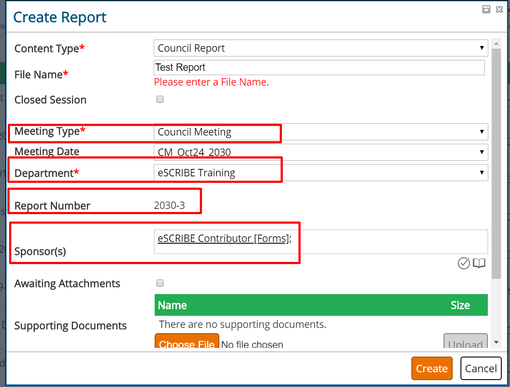Screen dimensions: 510x387
Task: Click the orange Create button
Action: 432,368
